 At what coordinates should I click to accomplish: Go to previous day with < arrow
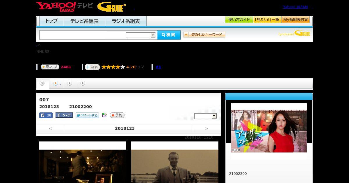coord(50,128)
